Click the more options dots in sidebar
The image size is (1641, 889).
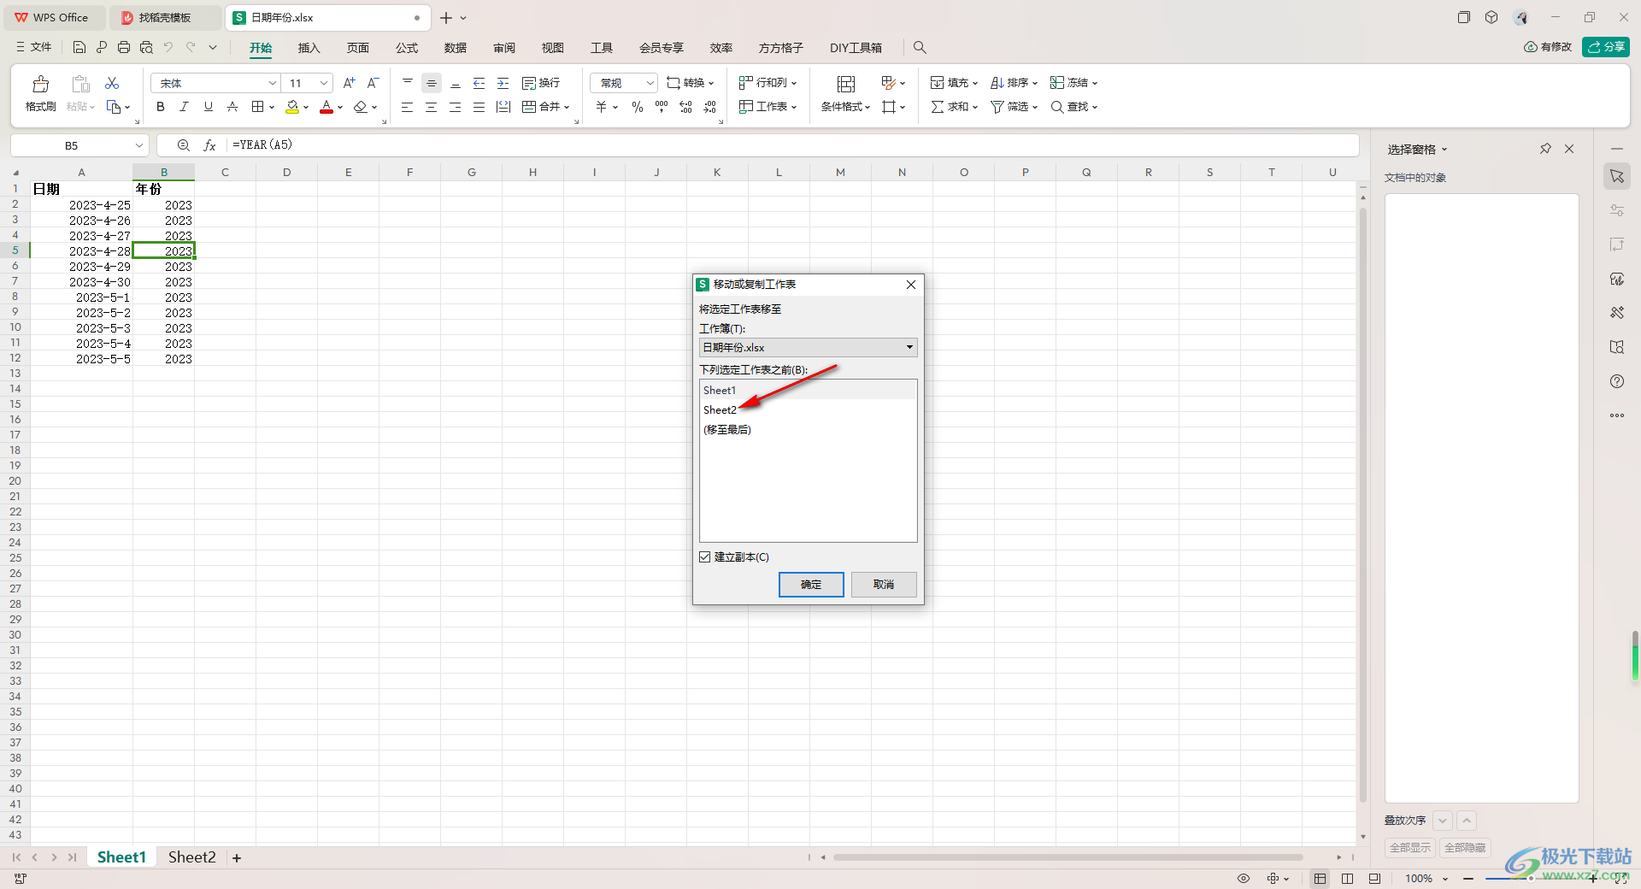click(1617, 415)
